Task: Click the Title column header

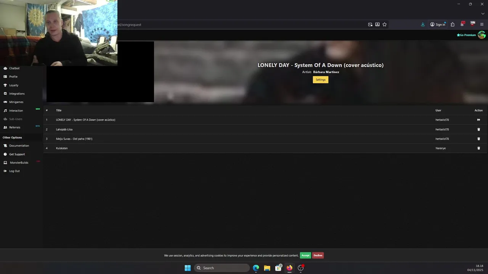Action: coord(59,110)
